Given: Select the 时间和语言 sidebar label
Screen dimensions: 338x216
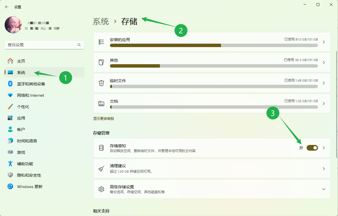Looking at the screenshot, I should click(x=27, y=141).
